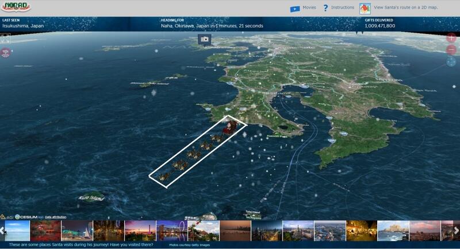Image resolution: width=460 pixels, height=249 pixels.
Task: Click the Itsukushima, Japan last seen text
Action: [x=23, y=26]
